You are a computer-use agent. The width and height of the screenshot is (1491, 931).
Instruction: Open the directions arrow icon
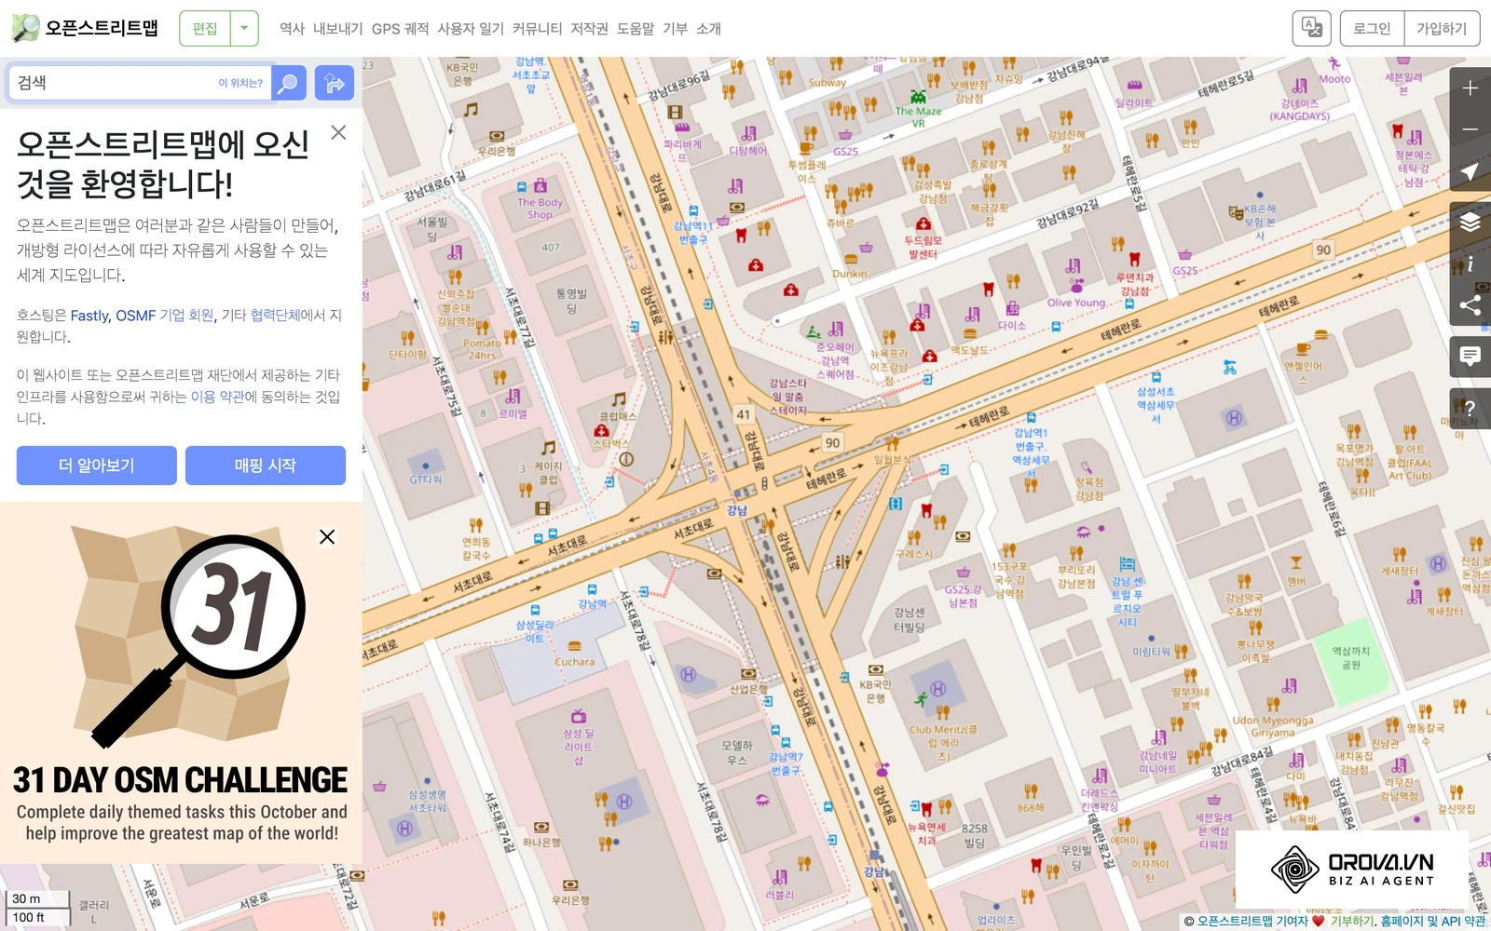click(334, 83)
